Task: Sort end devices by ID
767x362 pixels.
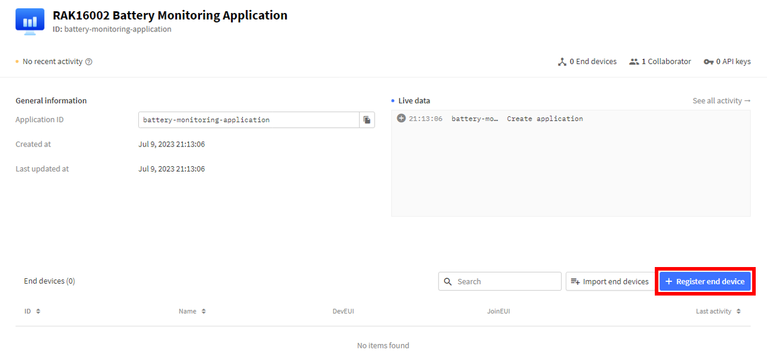Action: coord(32,311)
